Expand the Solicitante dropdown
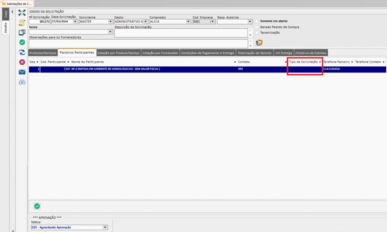The width and height of the screenshot is (387, 232). coord(110,22)
